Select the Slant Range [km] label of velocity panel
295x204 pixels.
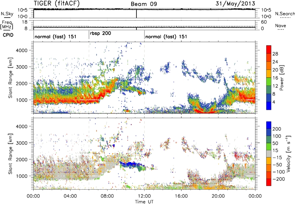[10, 154]
